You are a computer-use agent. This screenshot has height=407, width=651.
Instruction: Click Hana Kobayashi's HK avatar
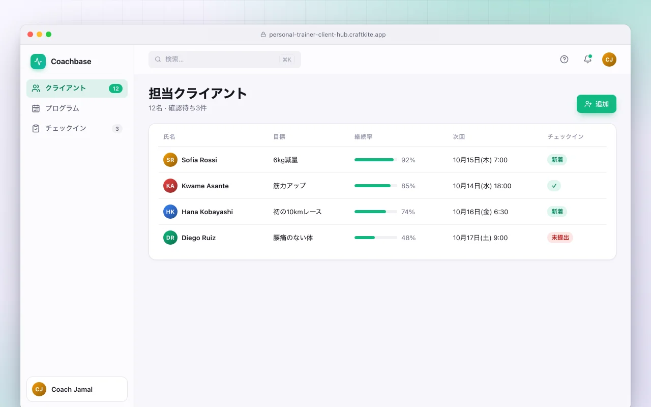coord(170,212)
